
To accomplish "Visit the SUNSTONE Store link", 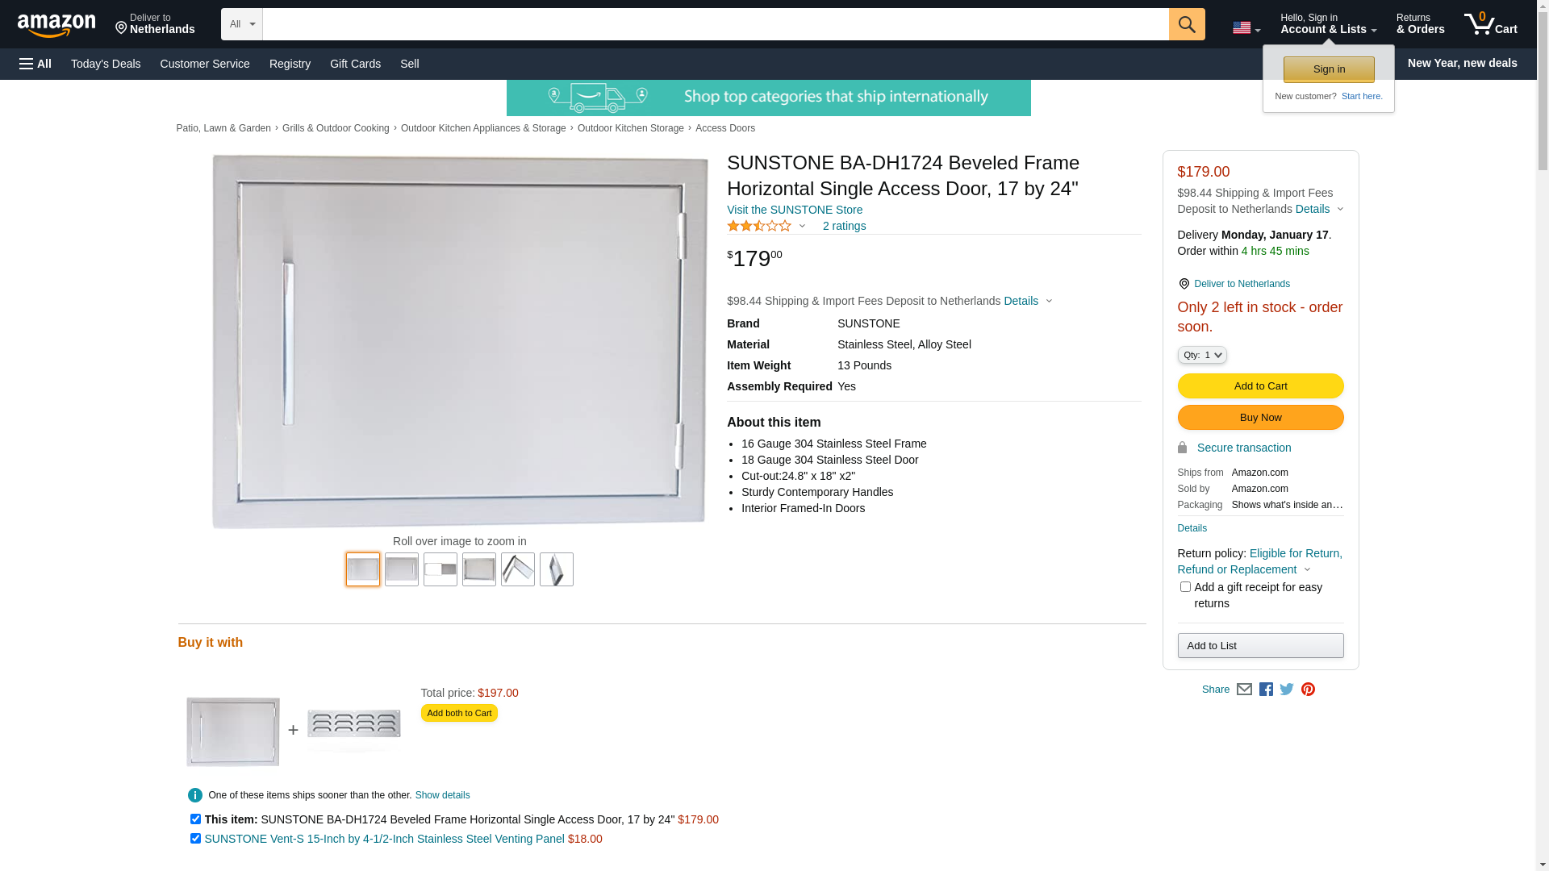I will [794, 210].
